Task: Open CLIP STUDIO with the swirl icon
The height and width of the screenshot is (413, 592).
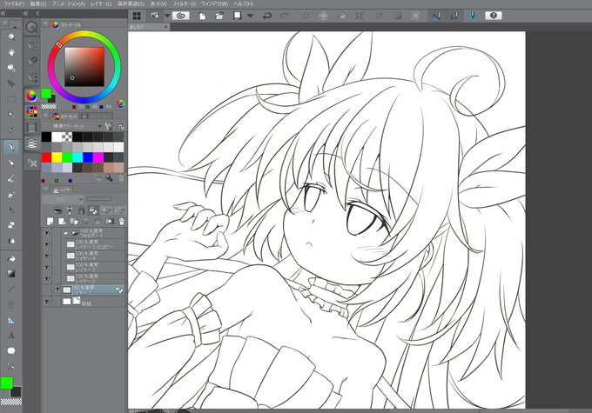Action: [x=181, y=16]
